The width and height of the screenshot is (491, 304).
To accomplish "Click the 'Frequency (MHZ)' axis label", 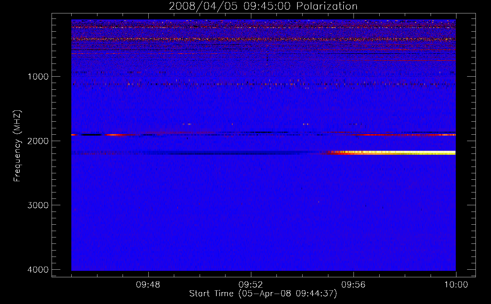I will (18, 146).
